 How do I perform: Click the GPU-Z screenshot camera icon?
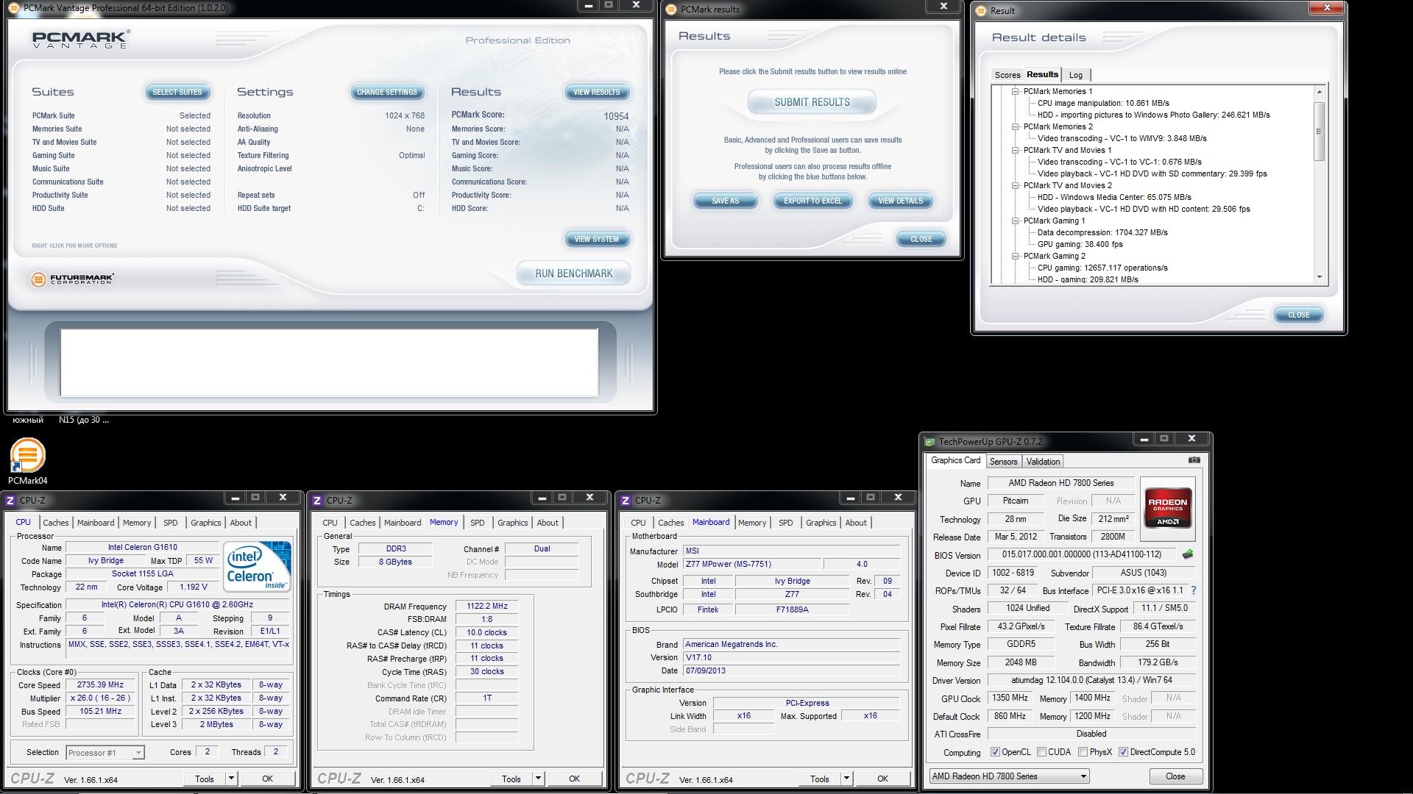click(x=1194, y=460)
